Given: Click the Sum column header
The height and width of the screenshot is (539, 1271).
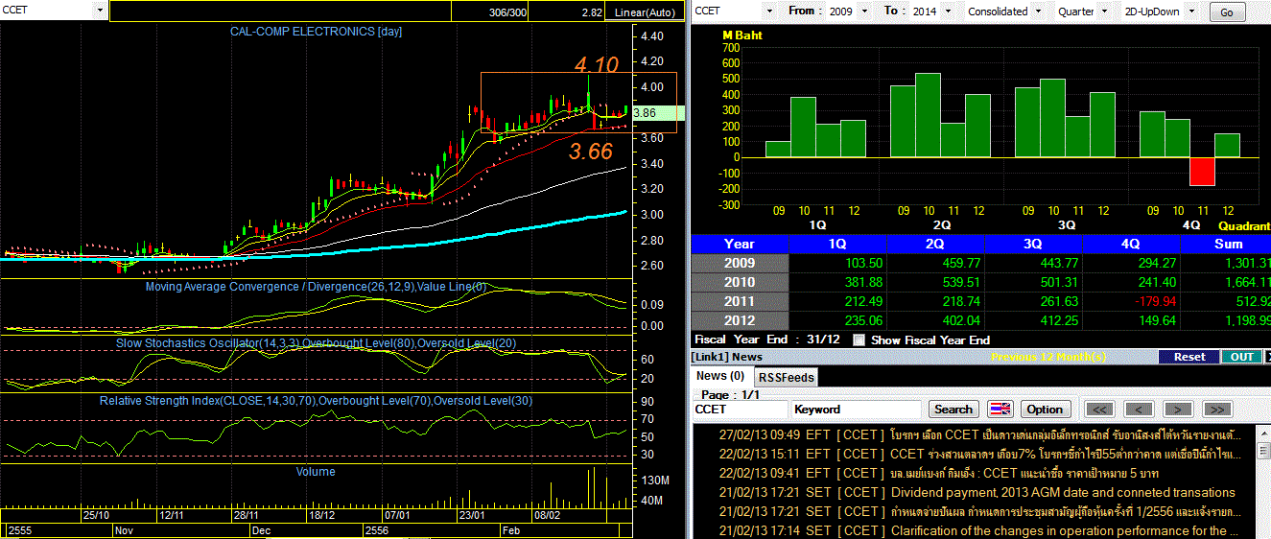Looking at the screenshot, I should 1225,244.
